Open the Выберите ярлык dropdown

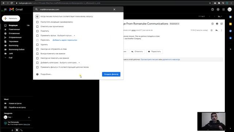(x=66, y=36)
